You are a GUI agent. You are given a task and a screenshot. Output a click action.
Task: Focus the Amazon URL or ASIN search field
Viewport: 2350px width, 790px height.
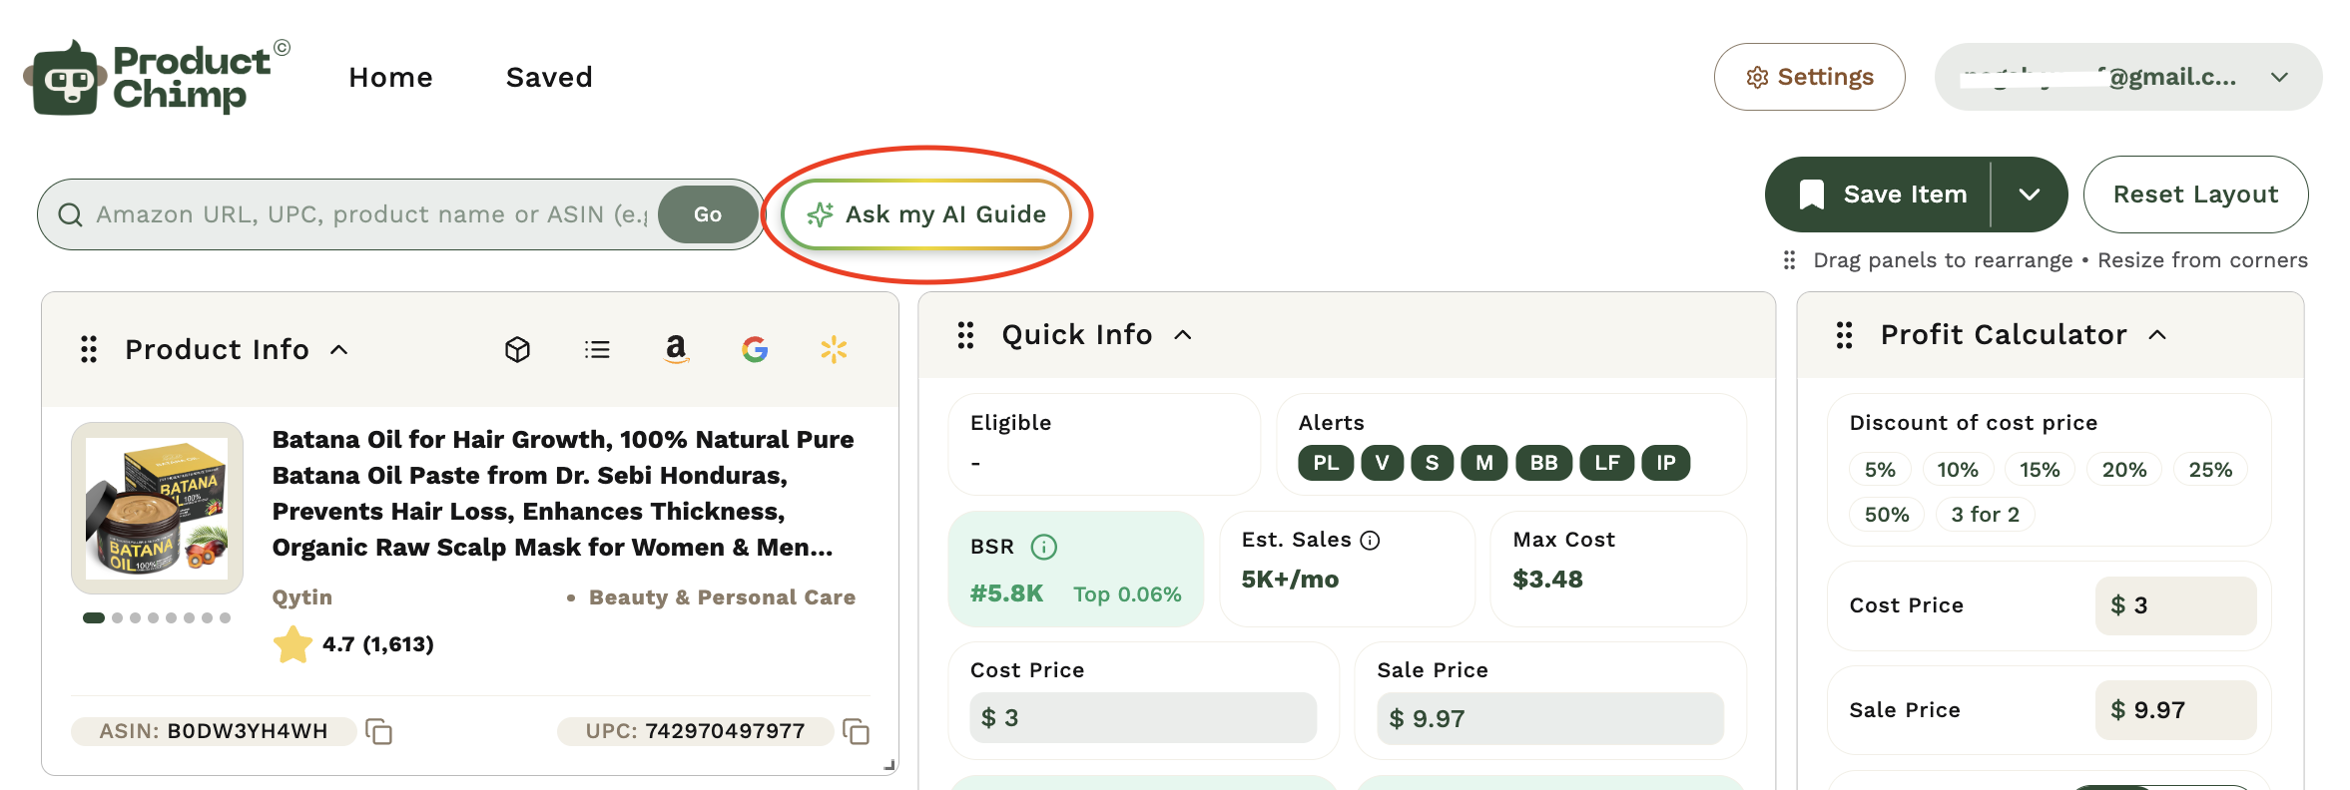coord(371,214)
